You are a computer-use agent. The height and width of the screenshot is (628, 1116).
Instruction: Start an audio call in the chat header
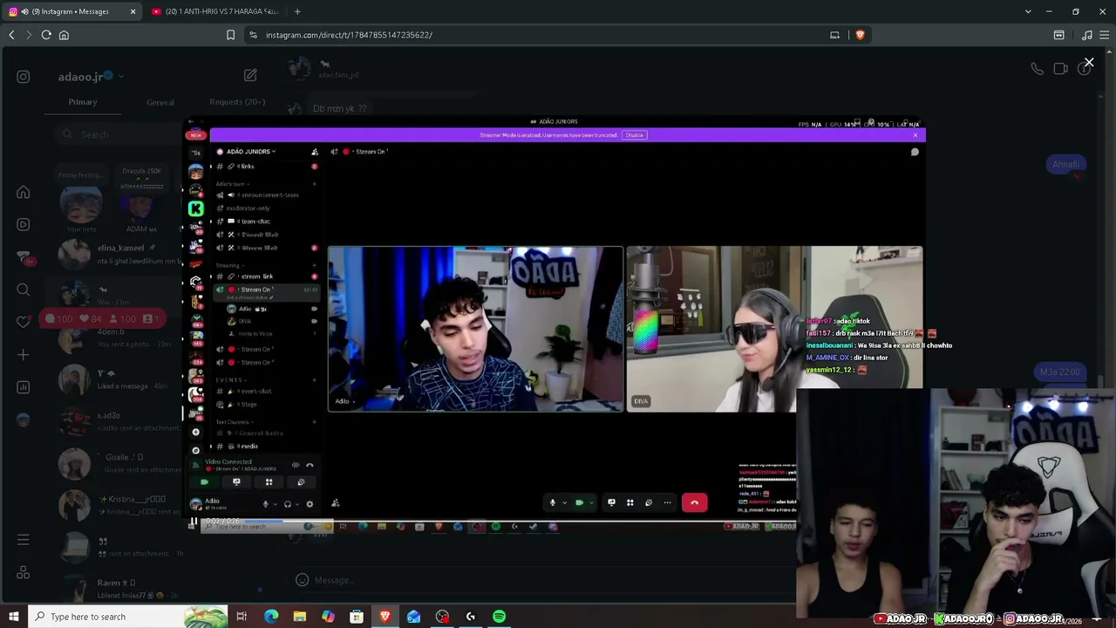coord(1037,69)
